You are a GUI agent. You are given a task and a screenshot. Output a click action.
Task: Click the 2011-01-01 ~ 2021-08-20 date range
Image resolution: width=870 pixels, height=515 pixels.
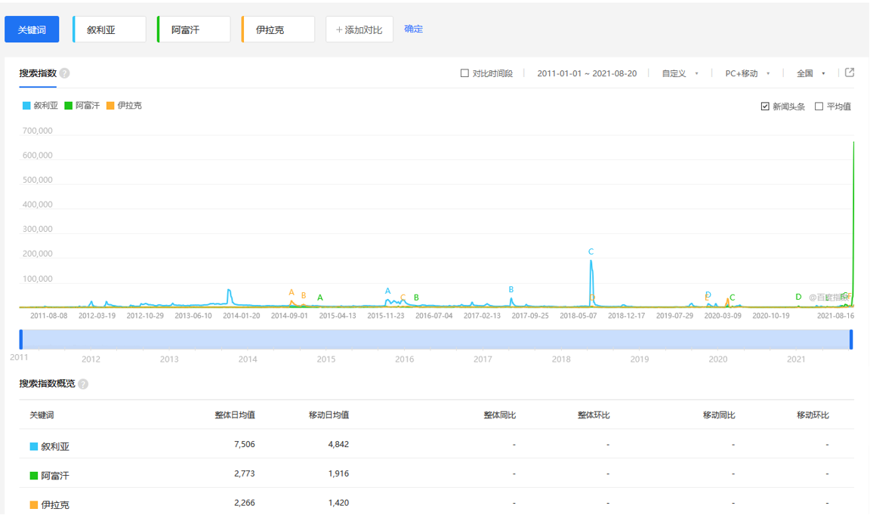point(587,73)
